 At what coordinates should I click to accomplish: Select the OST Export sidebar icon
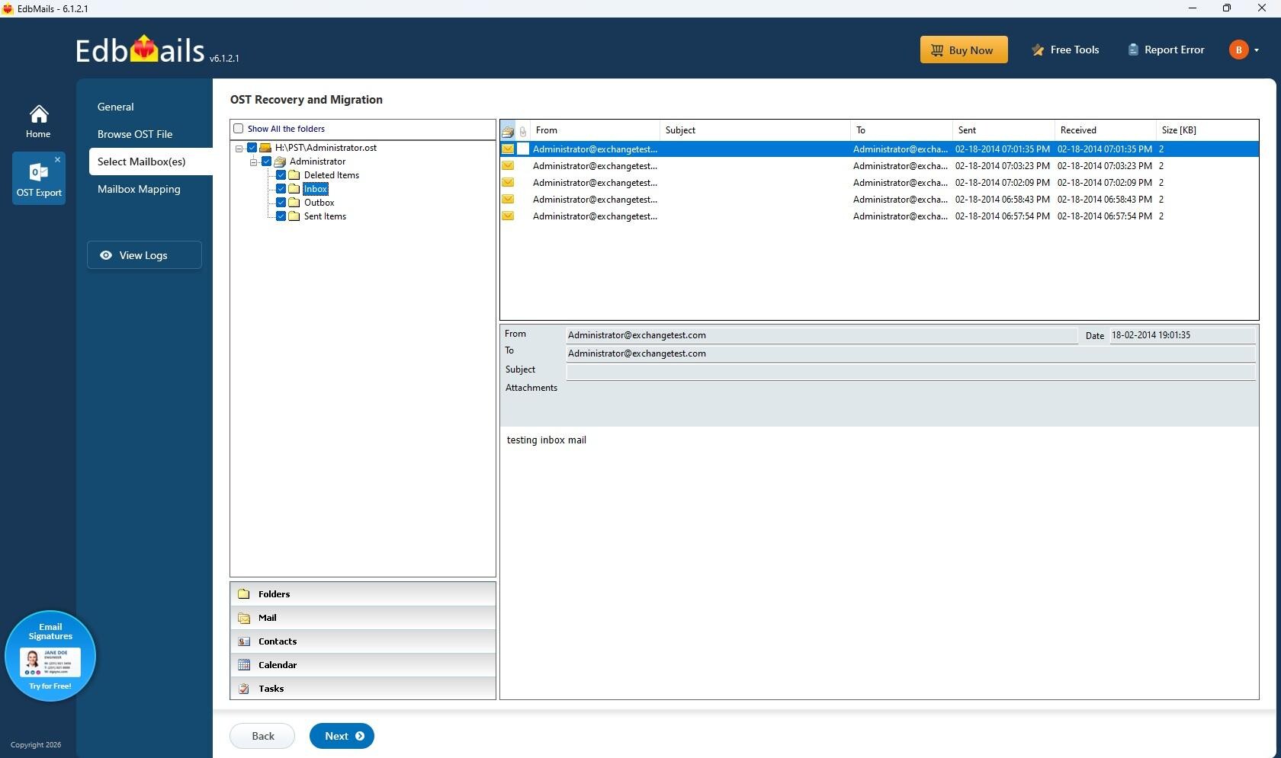[39, 178]
